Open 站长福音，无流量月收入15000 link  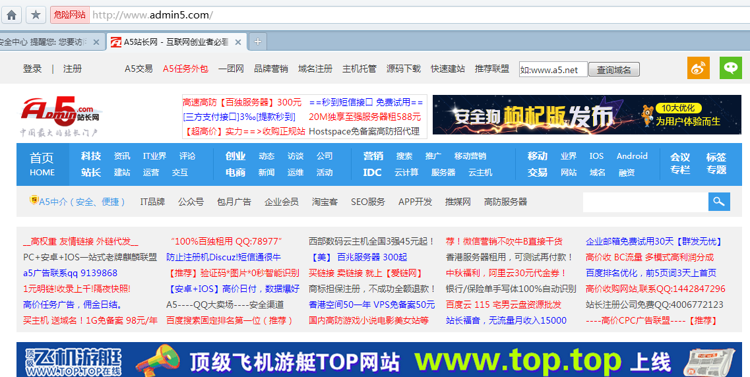click(x=506, y=320)
